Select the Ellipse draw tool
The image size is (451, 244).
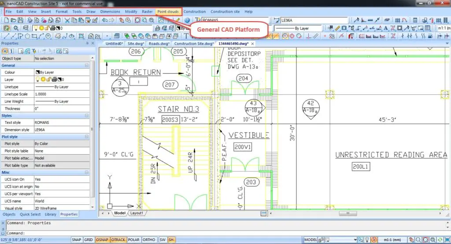click(72, 36)
